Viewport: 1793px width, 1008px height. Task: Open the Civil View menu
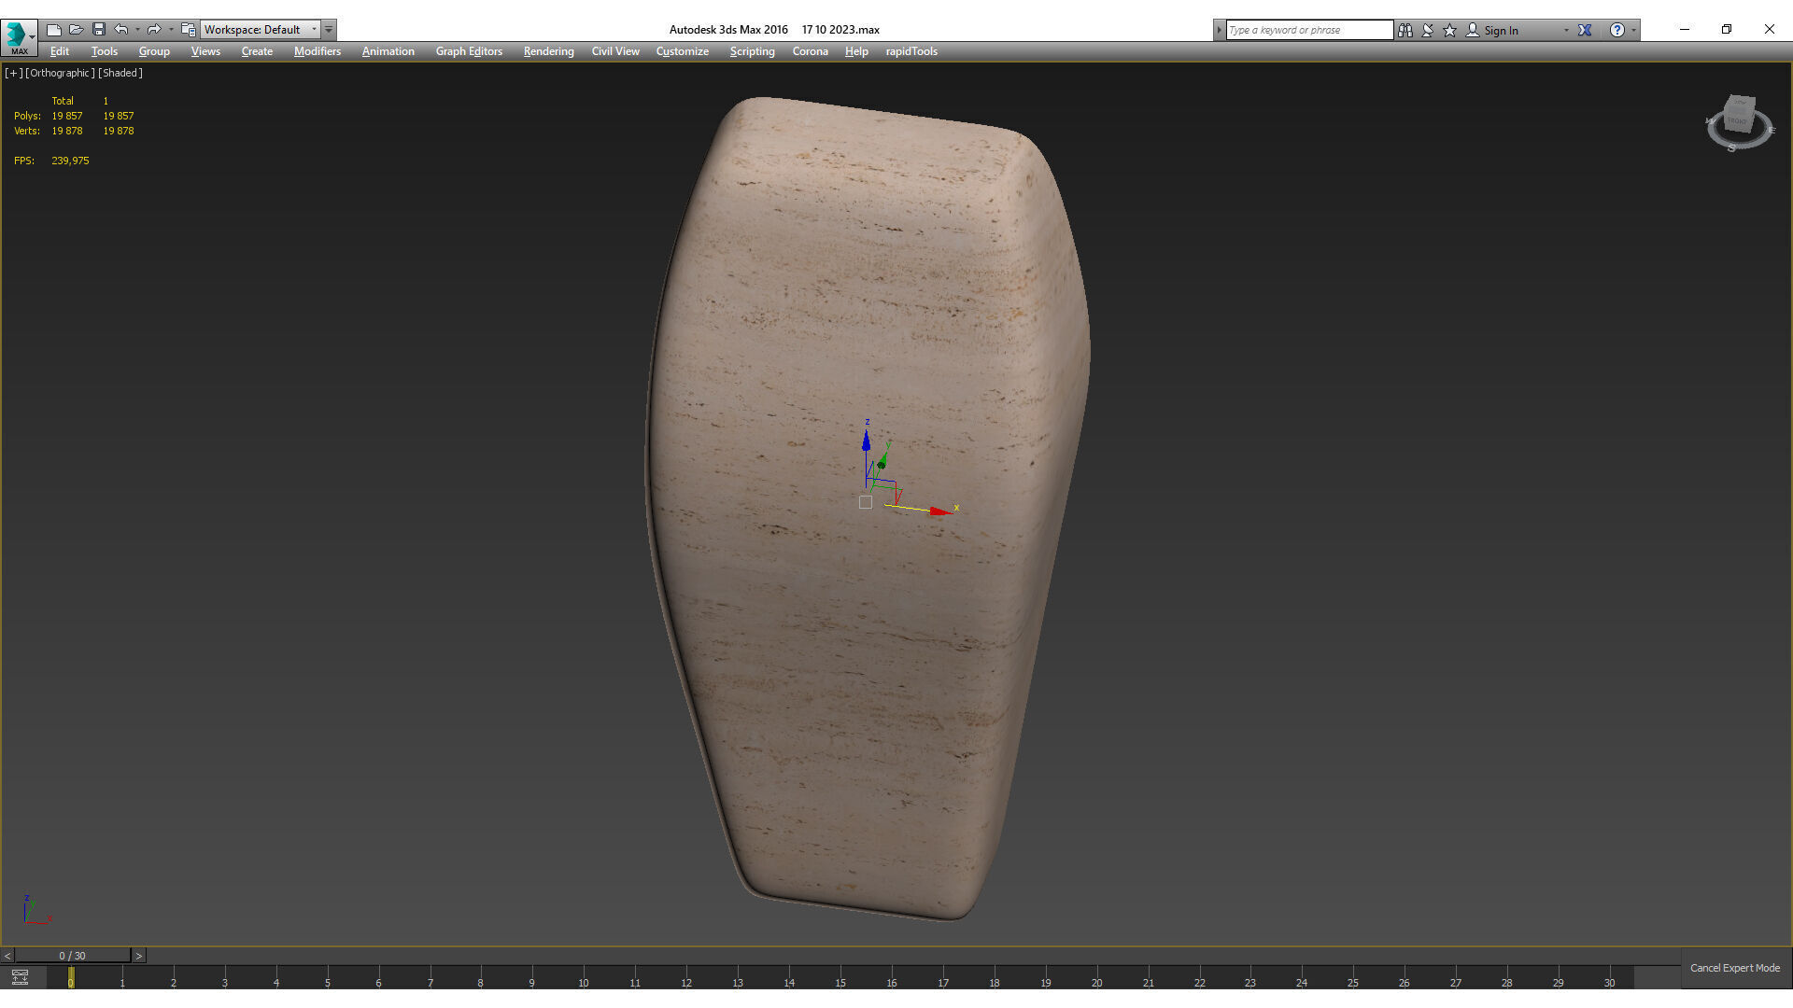click(615, 51)
